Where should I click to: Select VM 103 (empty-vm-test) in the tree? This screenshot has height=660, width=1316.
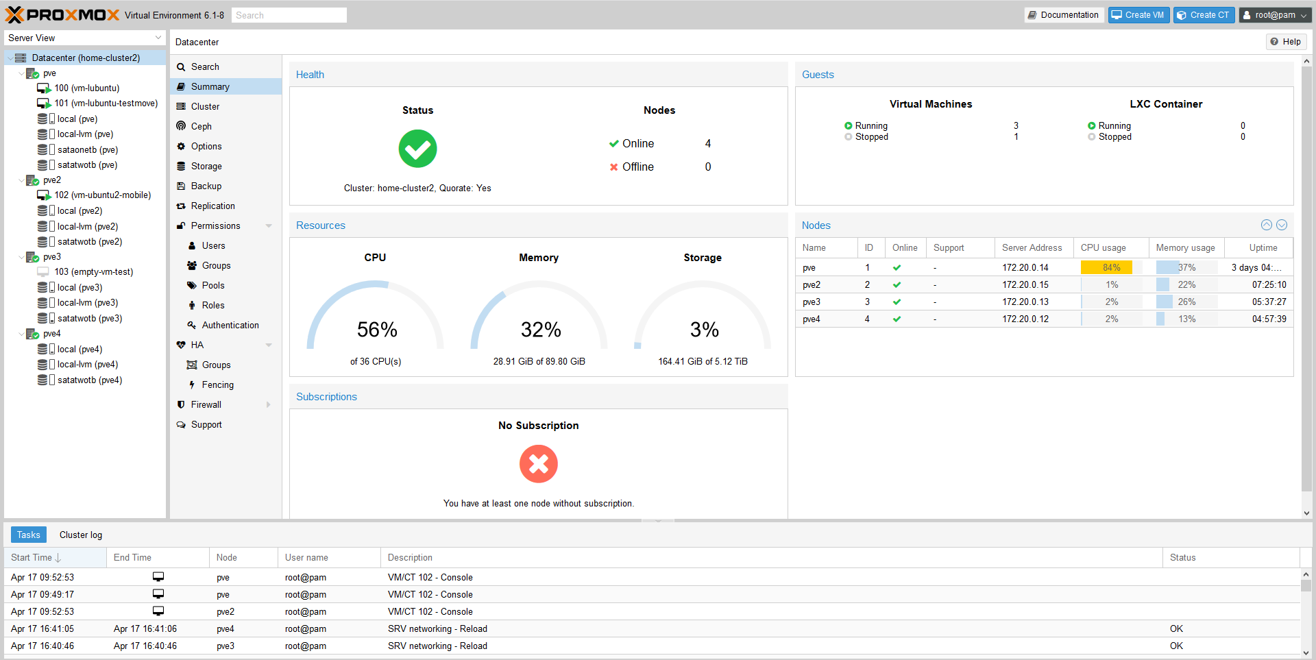coord(95,271)
